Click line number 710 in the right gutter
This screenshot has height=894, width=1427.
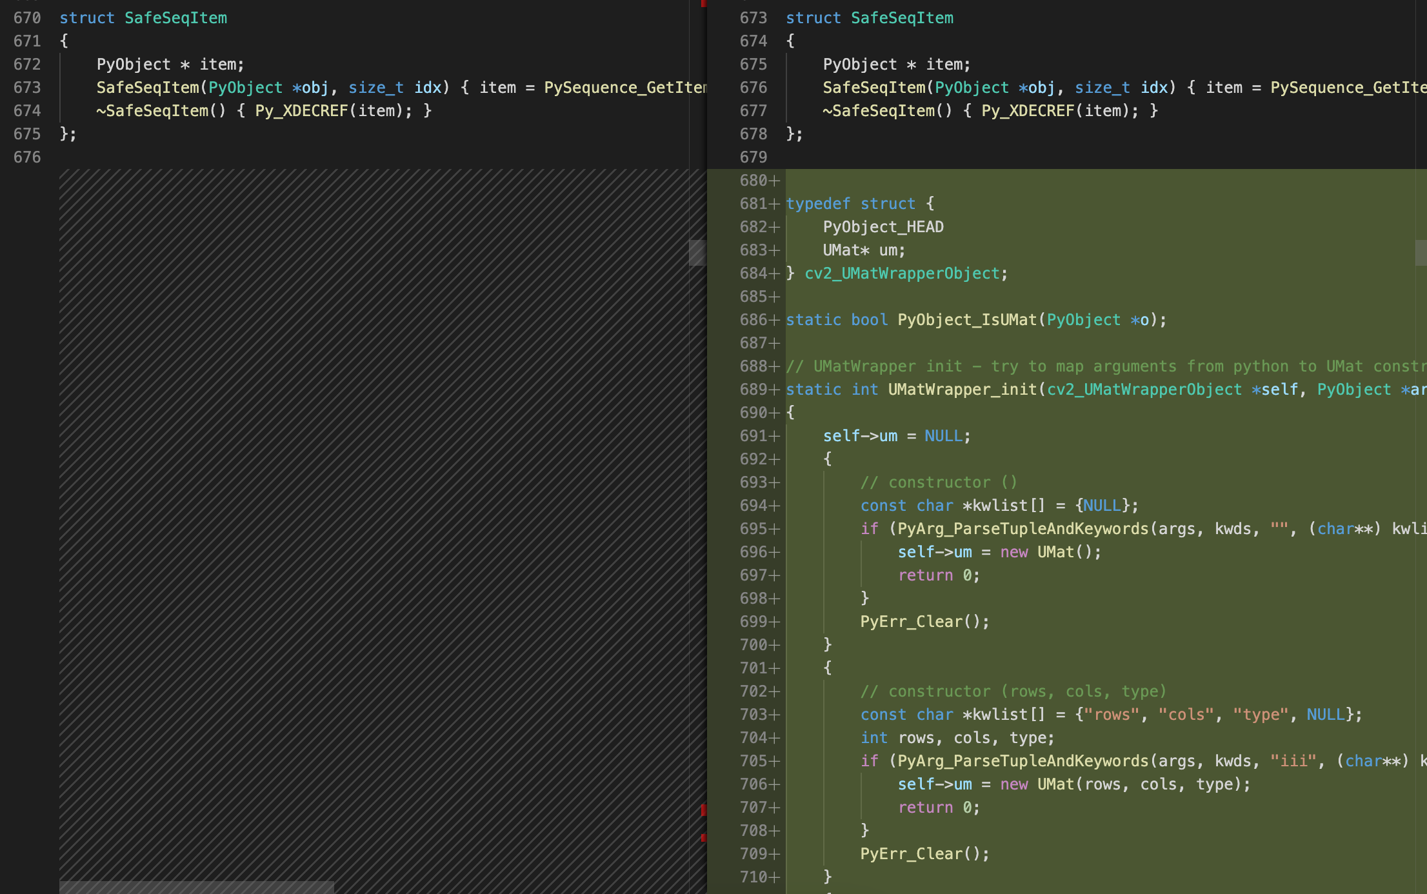pyautogui.click(x=753, y=877)
